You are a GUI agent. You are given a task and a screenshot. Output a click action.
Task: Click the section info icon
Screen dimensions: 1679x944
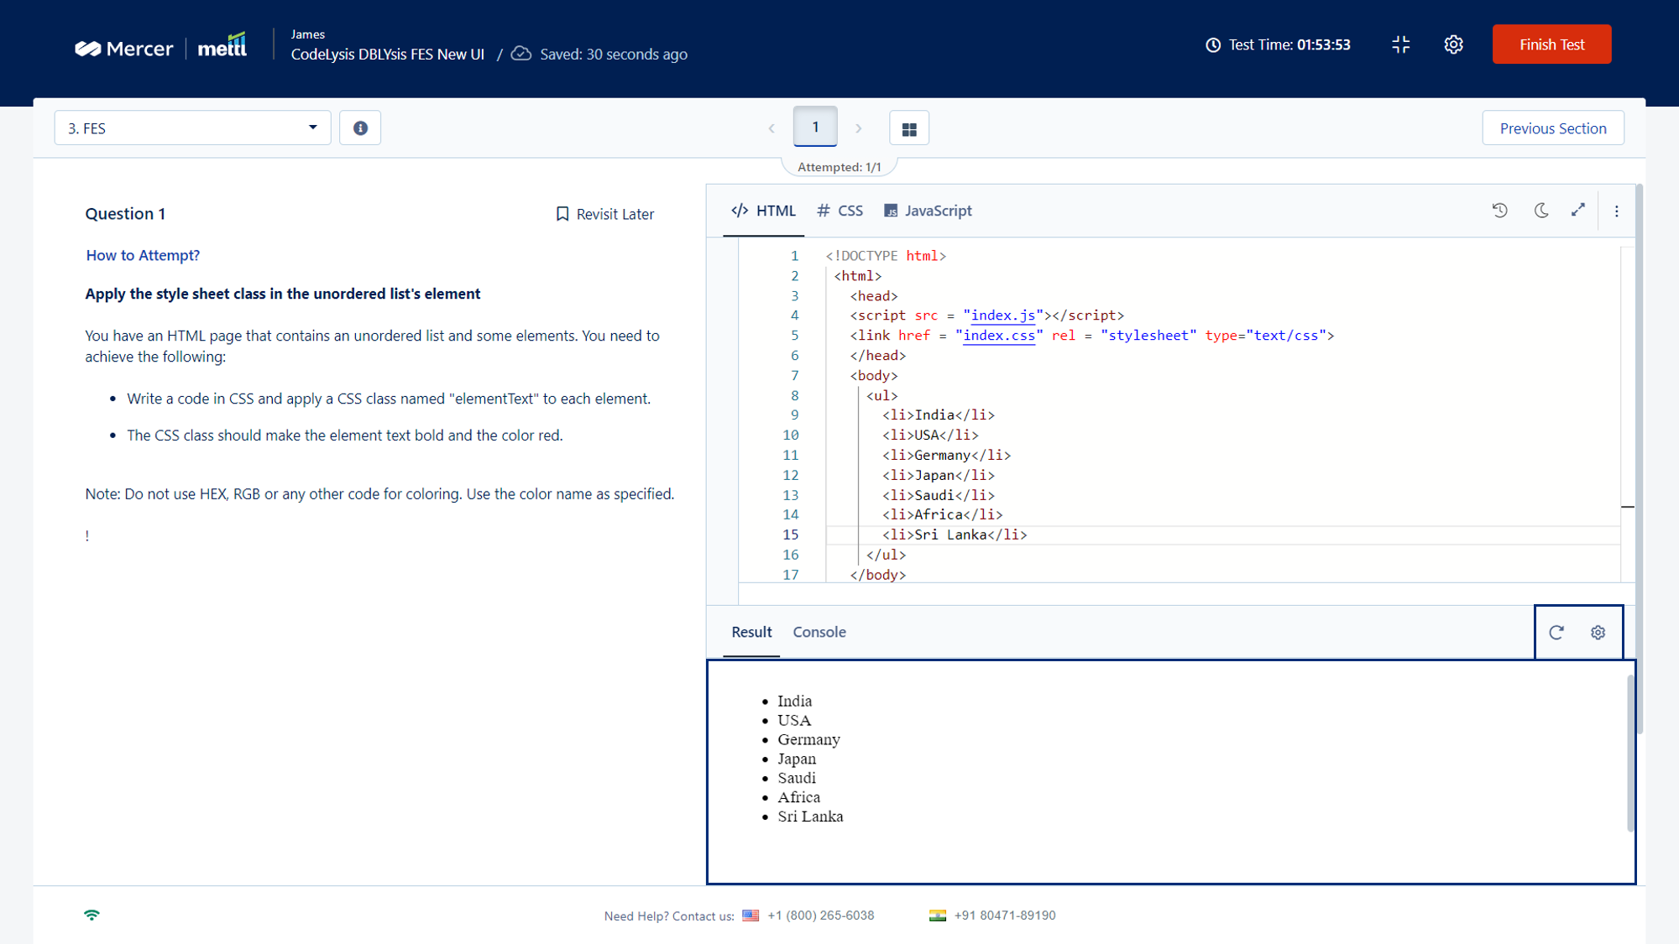(x=360, y=128)
